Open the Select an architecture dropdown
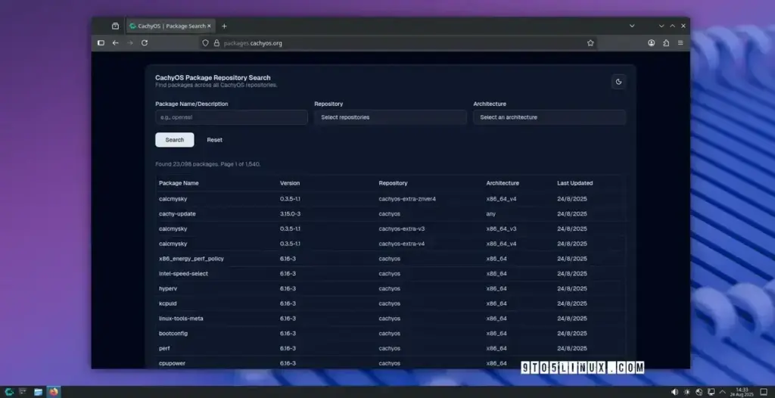Screen dimensions: 775x398 [549, 117]
